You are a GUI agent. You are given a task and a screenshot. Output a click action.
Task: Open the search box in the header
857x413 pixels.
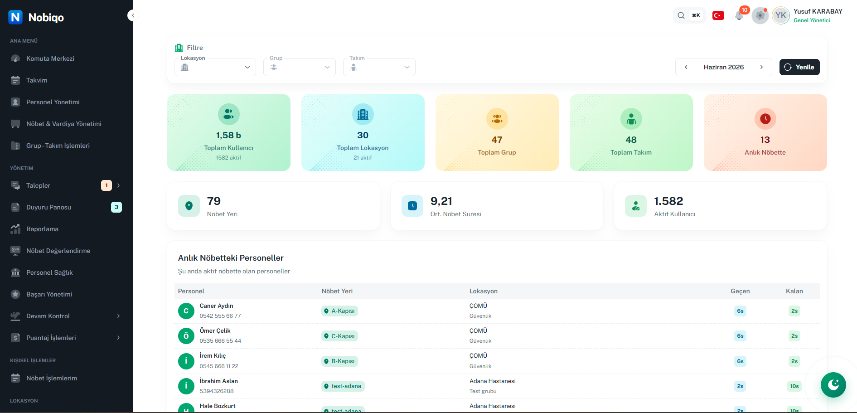click(x=689, y=15)
